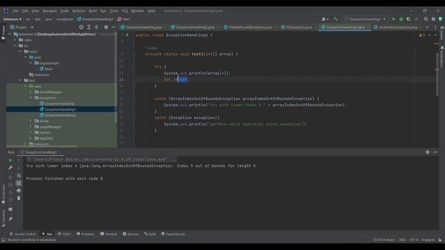
Task: Open the Terminal tool window
Action: [x=108, y=234]
